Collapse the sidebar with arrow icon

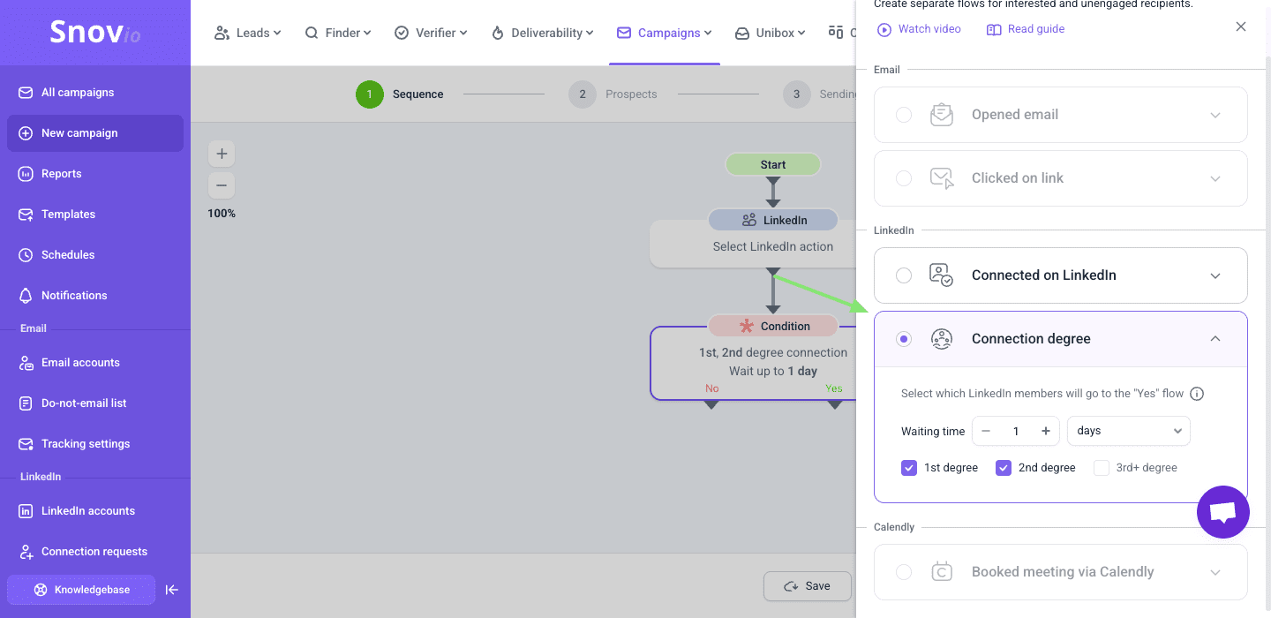tap(172, 590)
